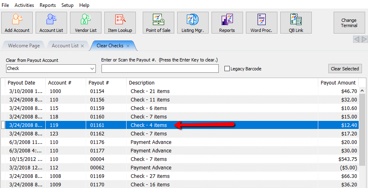368x188 pixels.
Task: Switch to the Welcome Page tab
Action: (24, 46)
